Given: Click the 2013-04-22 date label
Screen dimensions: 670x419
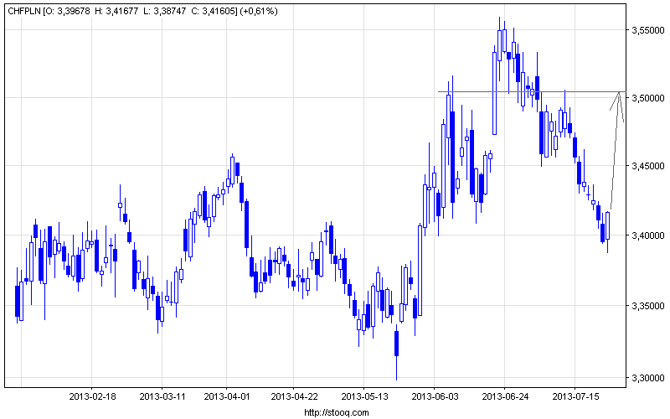Looking at the screenshot, I should [294, 396].
